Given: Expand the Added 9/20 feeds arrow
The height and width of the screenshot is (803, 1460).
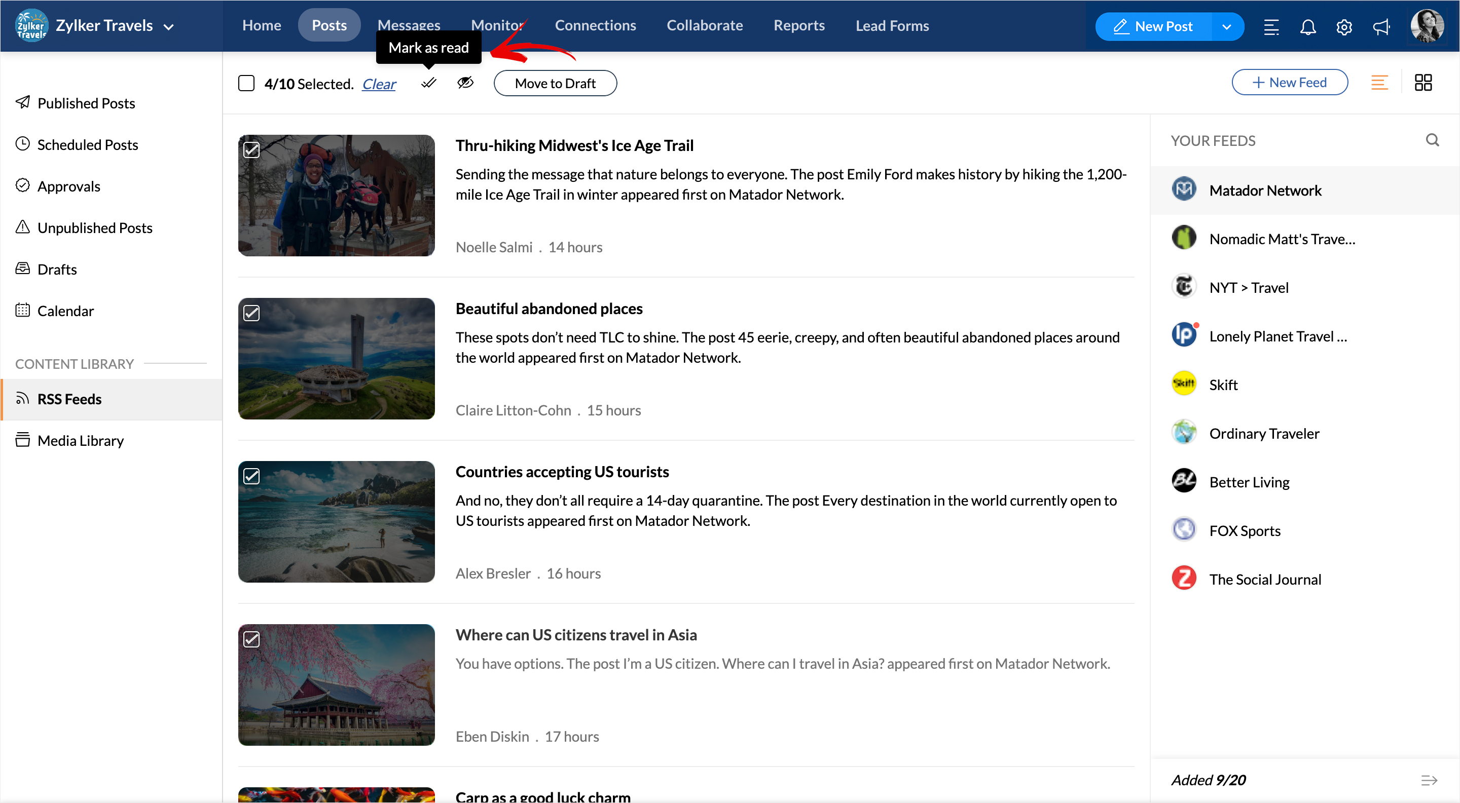Looking at the screenshot, I should pos(1428,780).
